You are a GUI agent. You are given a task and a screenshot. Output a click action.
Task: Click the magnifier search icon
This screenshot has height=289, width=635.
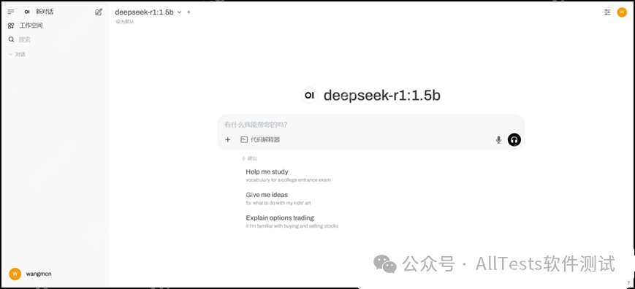[x=12, y=39]
